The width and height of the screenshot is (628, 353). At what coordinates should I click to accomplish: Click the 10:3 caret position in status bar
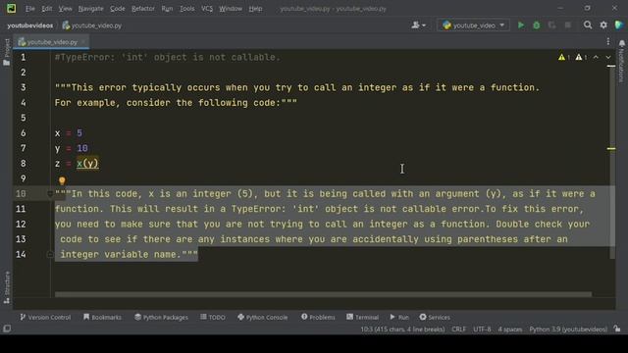pos(402,329)
